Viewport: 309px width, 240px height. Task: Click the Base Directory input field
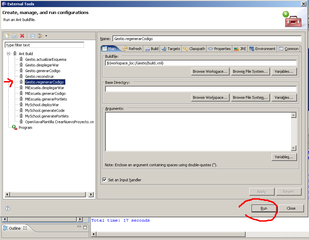point(201,89)
